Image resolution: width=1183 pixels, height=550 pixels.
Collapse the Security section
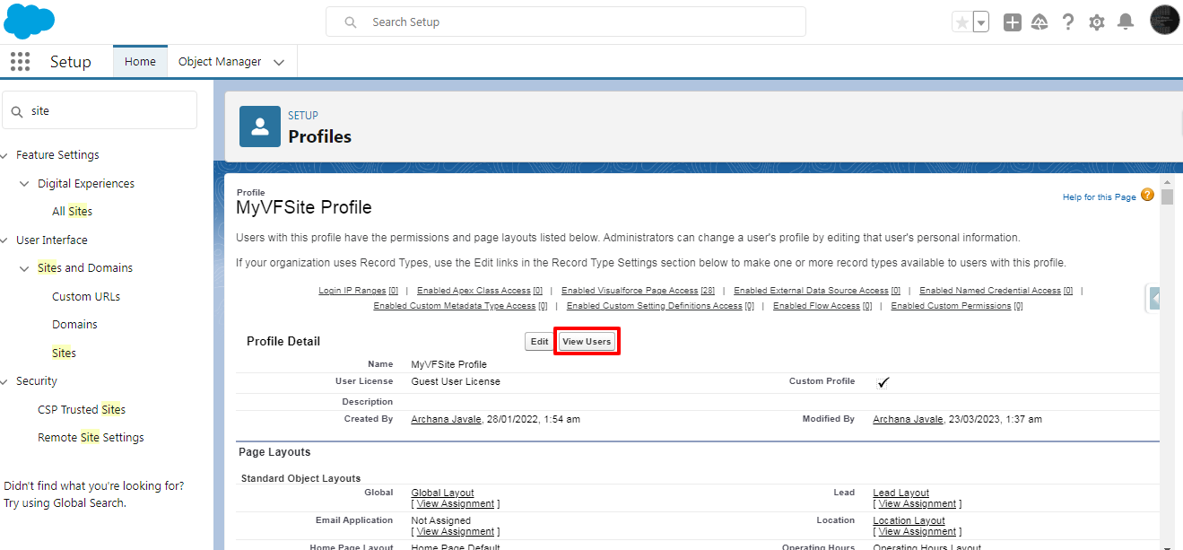[x=5, y=381]
